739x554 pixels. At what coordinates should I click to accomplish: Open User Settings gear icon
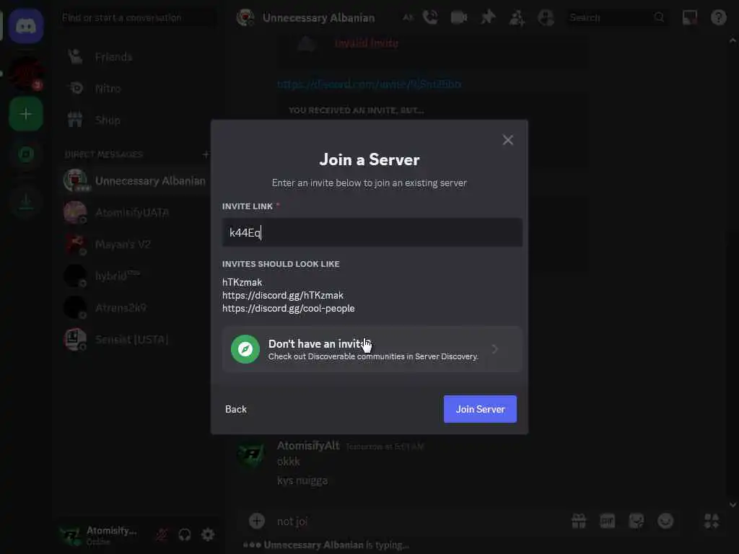tap(208, 535)
